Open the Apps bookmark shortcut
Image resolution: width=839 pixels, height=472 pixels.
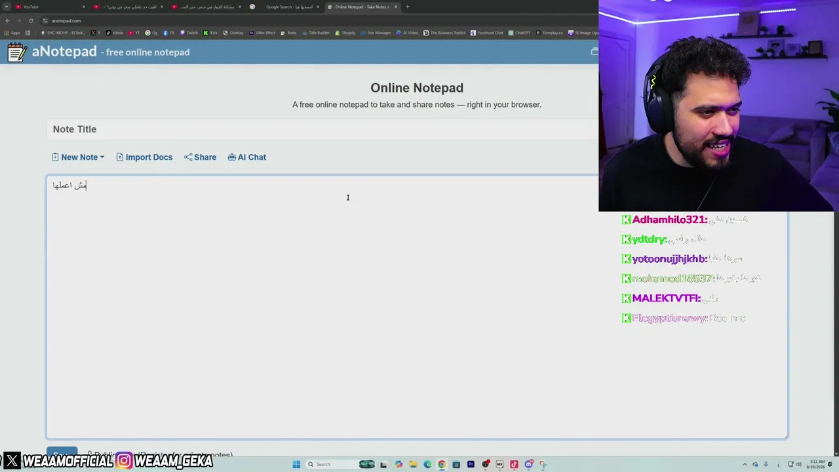[12, 33]
